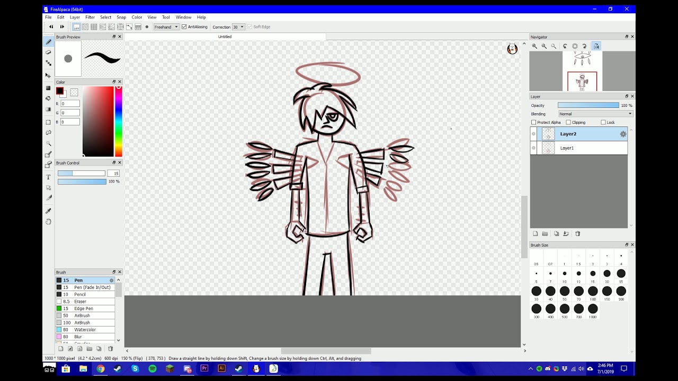Pick the Hand pan tool
The height and width of the screenshot is (381, 678).
tap(48, 222)
